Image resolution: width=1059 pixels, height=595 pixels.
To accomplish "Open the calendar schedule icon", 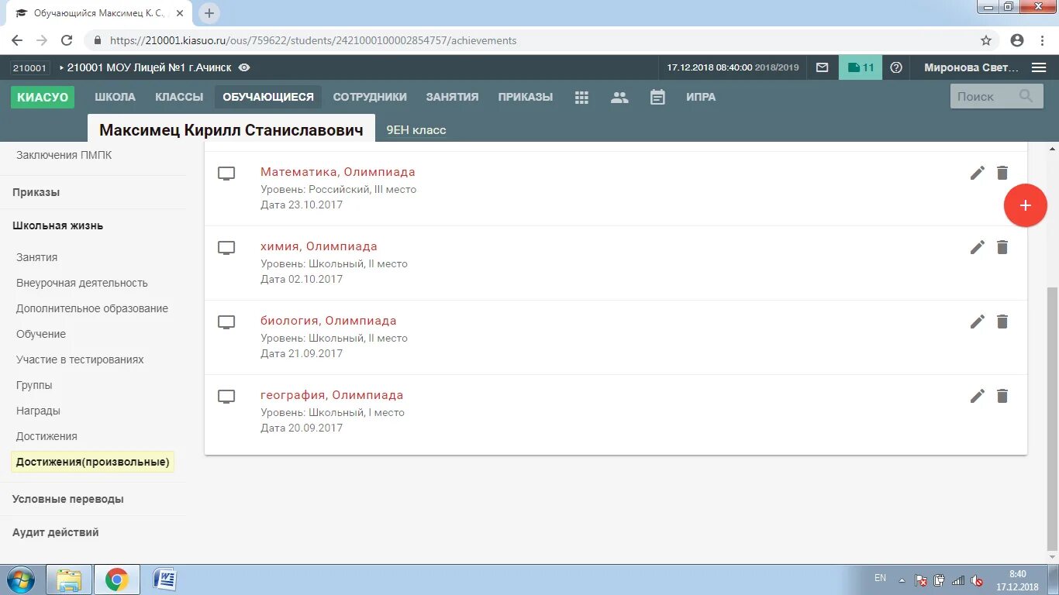I will [x=657, y=98].
